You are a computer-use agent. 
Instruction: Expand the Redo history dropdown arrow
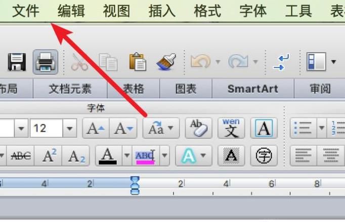click(255, 62)
